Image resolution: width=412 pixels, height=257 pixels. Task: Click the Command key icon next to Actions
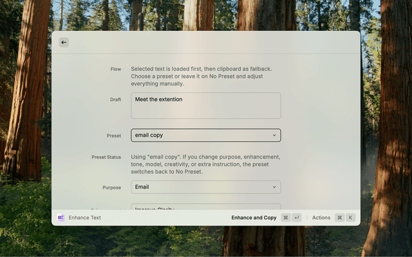(339, 218)
